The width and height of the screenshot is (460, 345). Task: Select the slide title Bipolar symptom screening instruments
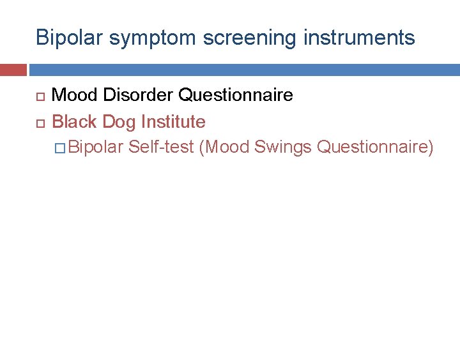click(x=226, y=38)
